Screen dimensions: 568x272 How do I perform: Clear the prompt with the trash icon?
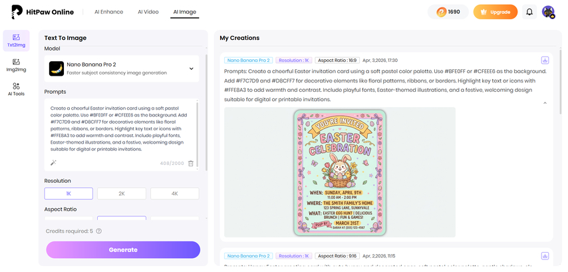point(191,163)
